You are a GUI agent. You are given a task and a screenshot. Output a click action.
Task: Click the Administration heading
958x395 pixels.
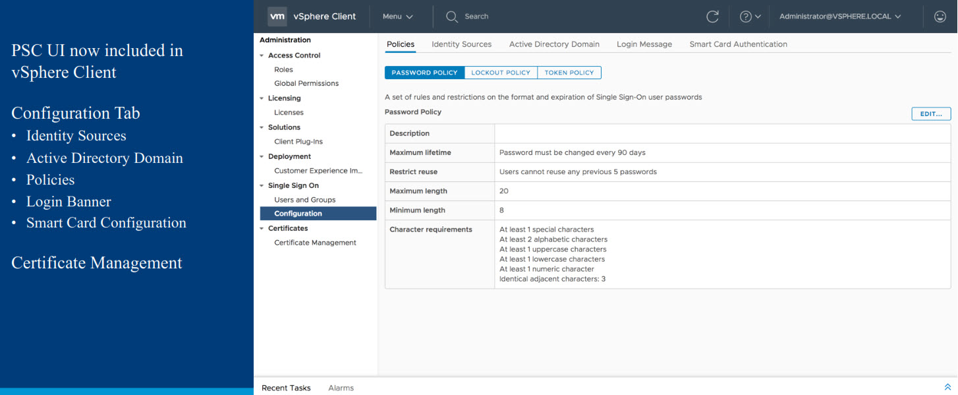pyautogui.click(x=285, y=40)
